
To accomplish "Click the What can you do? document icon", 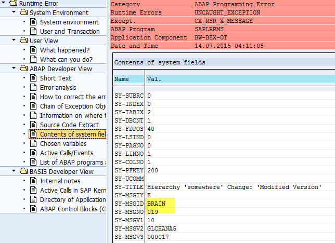I will (x=33, y=59).
